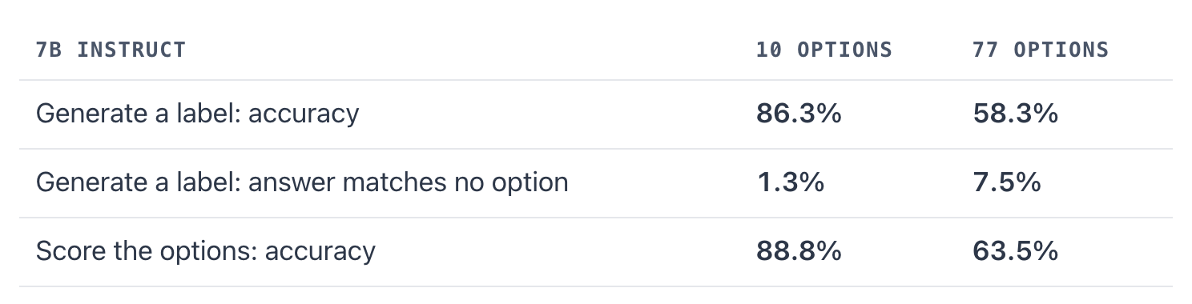Click the 88.8% value cell

pyautogui.click(x=799, y=252)
